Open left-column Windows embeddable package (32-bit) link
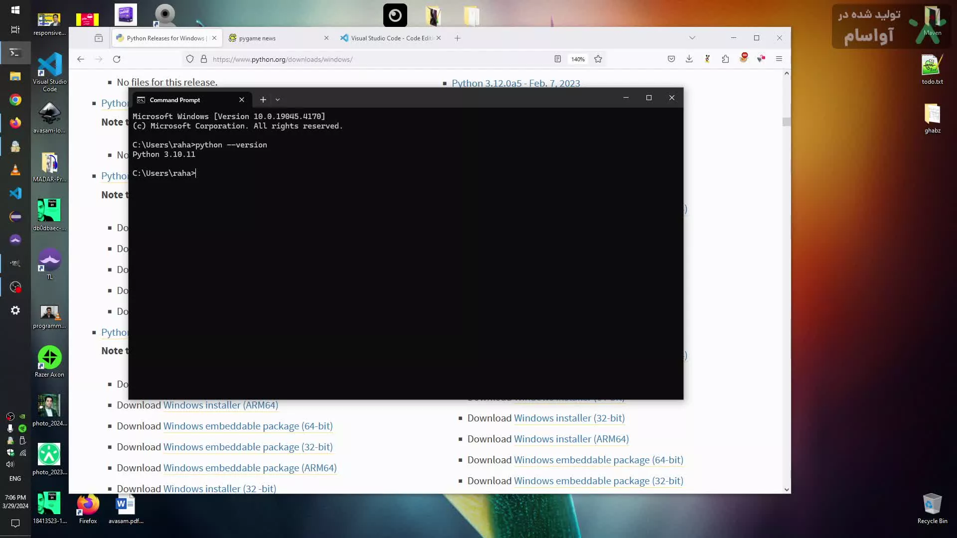The height and width of the screenshot is (538, 957). [248, 447]
